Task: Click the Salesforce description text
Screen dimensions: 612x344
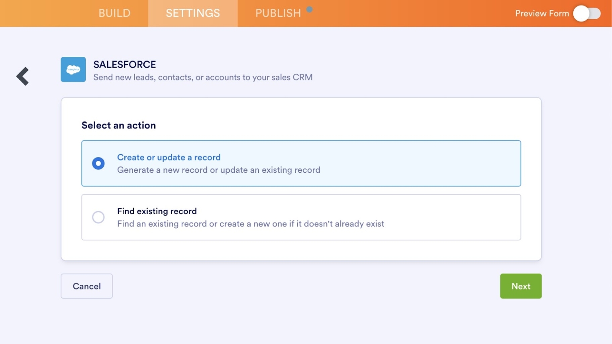Action: [202, 77]
